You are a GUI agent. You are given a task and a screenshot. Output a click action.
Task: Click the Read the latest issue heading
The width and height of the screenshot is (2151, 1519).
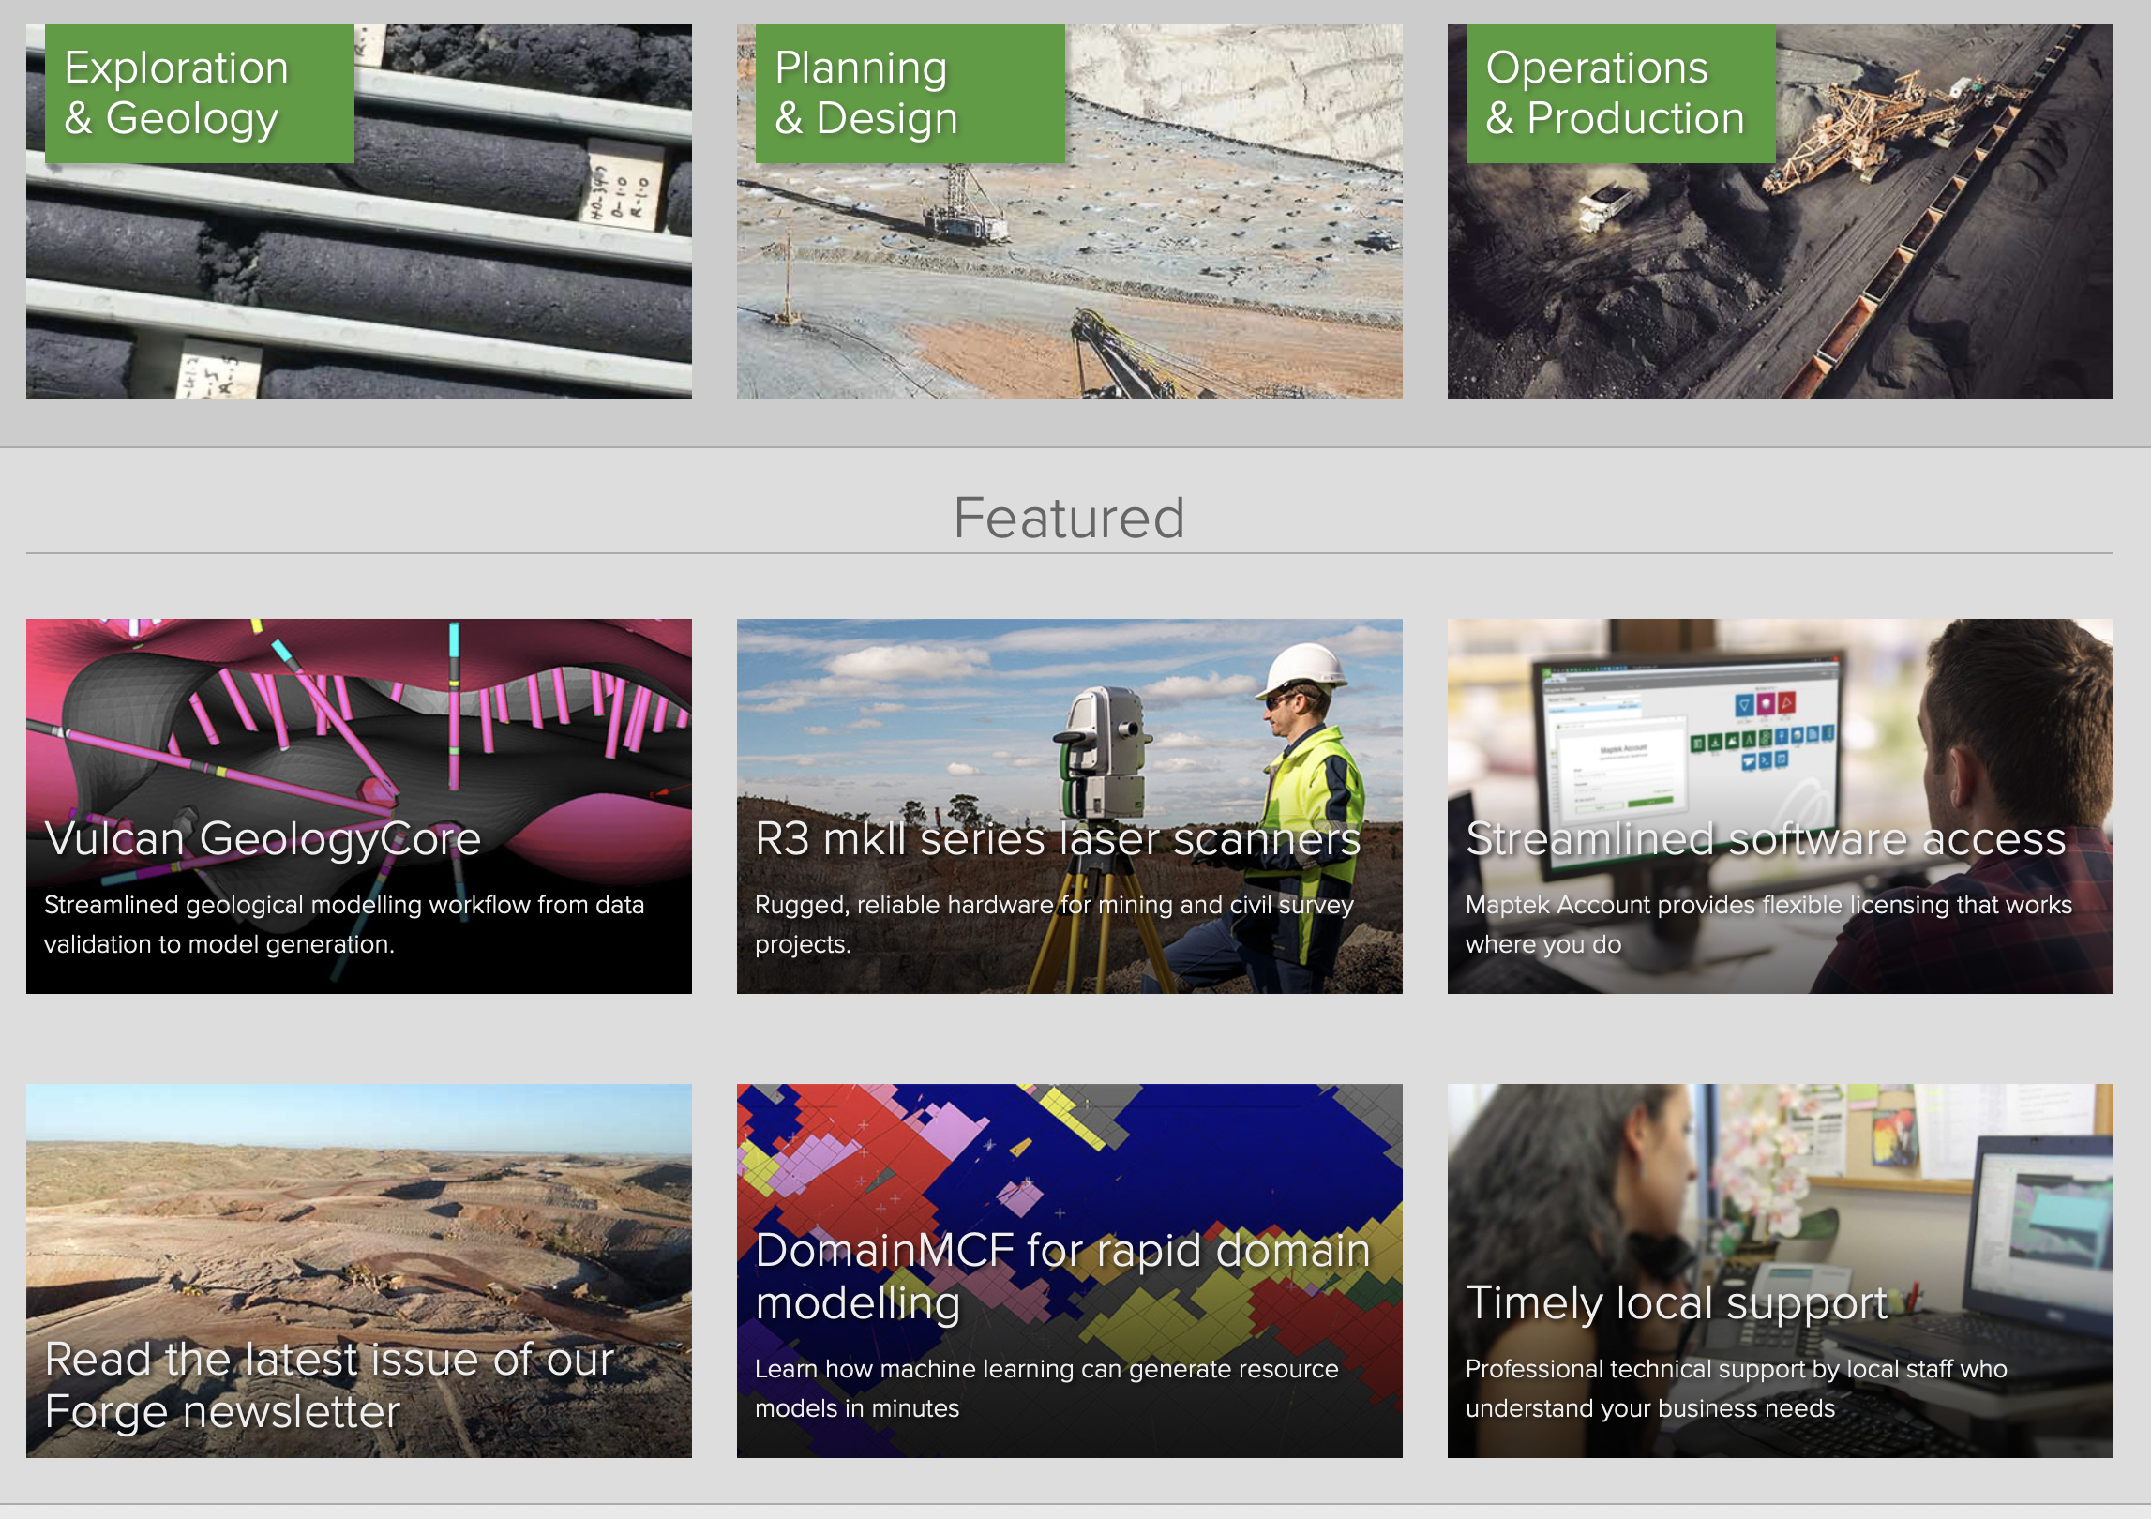coord(328,1385)
